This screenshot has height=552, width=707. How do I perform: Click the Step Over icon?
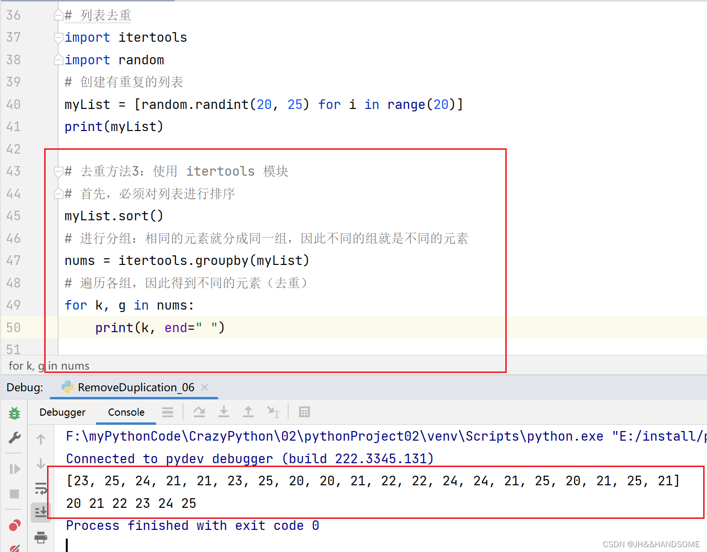pyautogui.click(x=199, y=412)
